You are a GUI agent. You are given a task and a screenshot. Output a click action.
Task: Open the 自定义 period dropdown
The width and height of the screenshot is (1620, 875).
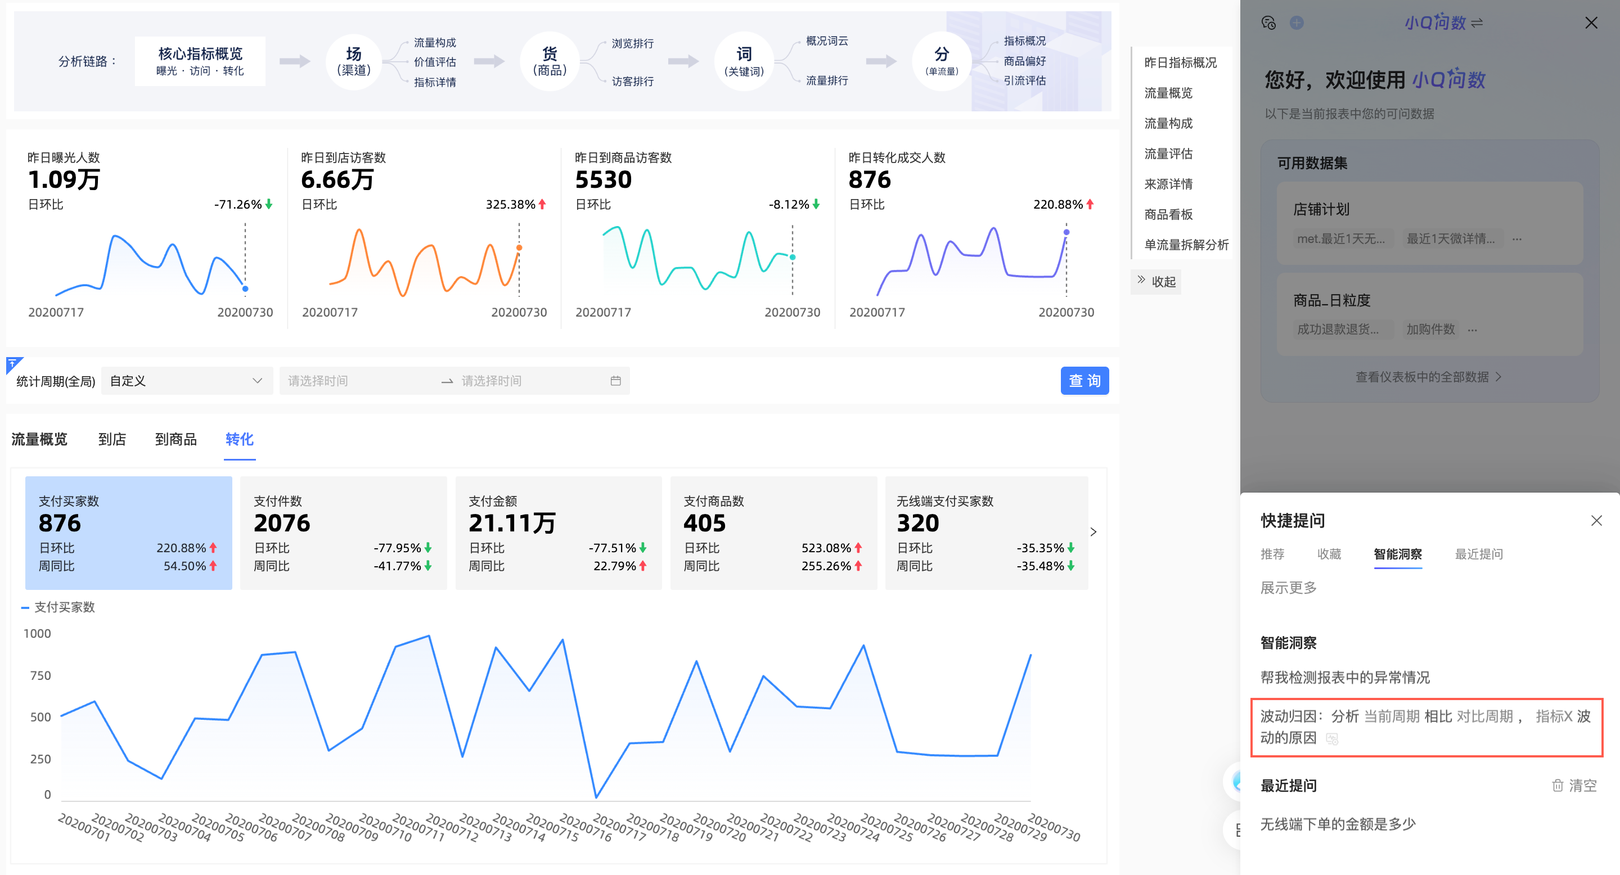[186, 381]
